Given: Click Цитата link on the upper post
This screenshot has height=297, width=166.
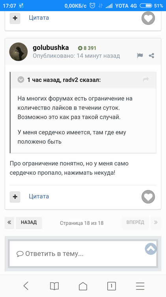Looking at the screenshot, I should coord(39,17).
